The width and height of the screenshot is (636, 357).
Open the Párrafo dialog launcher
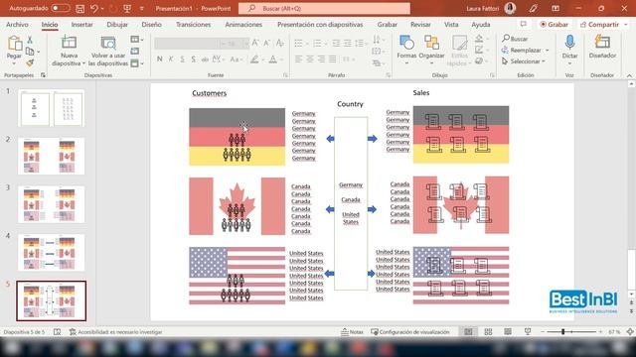tap(389, 75)
